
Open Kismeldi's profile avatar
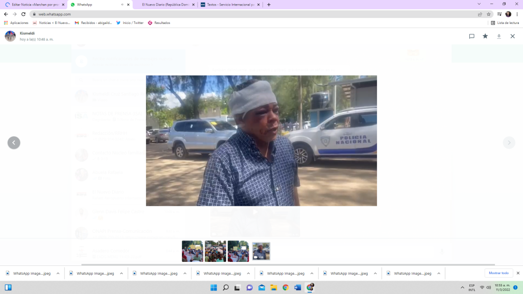pos(10,36)
